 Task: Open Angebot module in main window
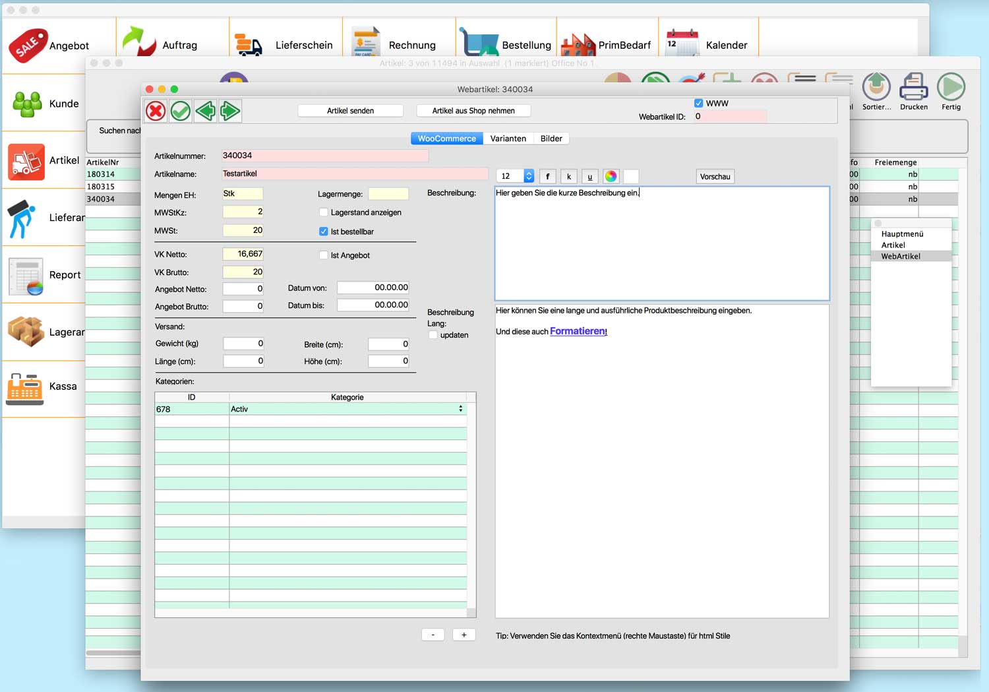49,46
